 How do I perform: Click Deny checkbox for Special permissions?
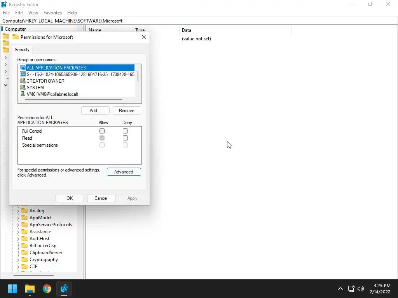125,145
